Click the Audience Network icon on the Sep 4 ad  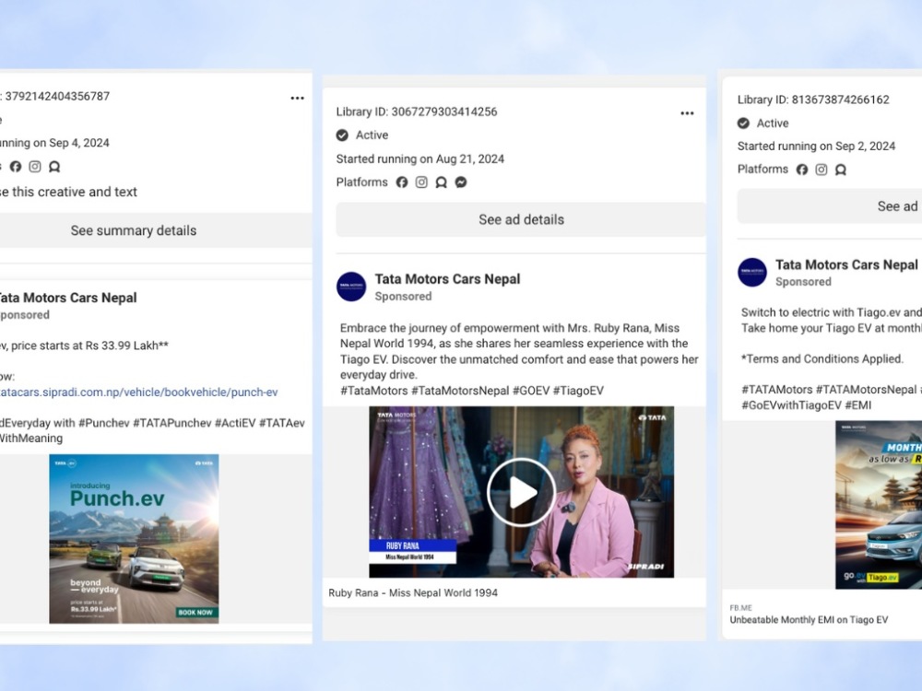click(54, 167)
